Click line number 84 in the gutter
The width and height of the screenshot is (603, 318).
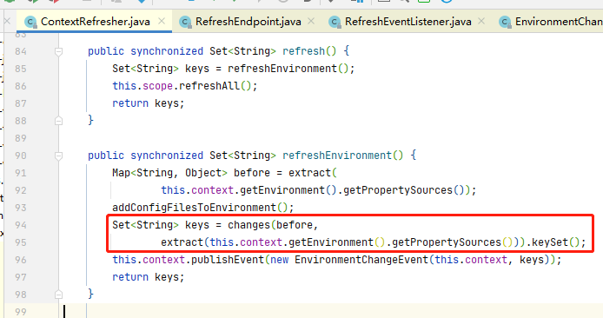pos(21,51)
